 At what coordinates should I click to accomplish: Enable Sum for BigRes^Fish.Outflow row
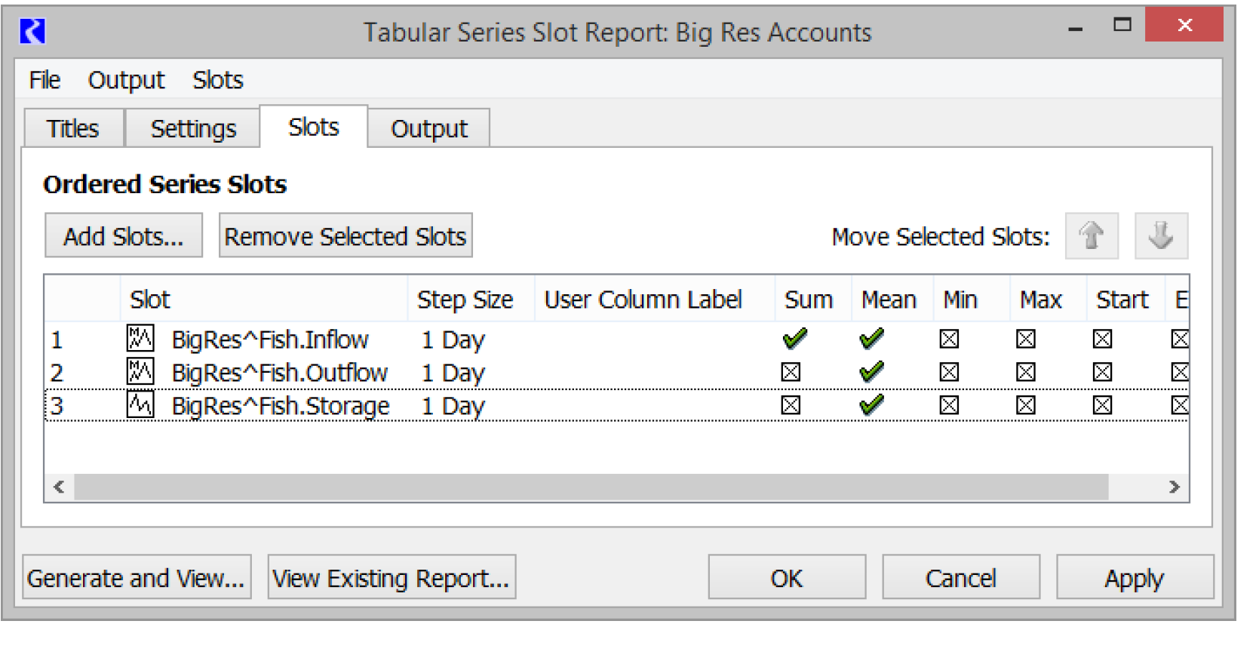click(791, 372)
